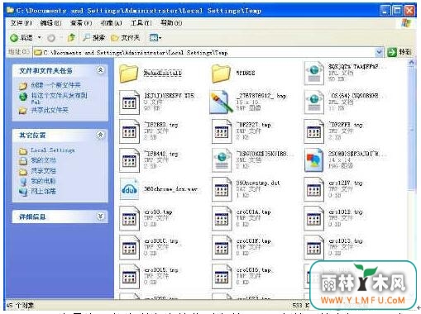Open the 编辑(E) menu
421x314 pixels.
point(50,23)
